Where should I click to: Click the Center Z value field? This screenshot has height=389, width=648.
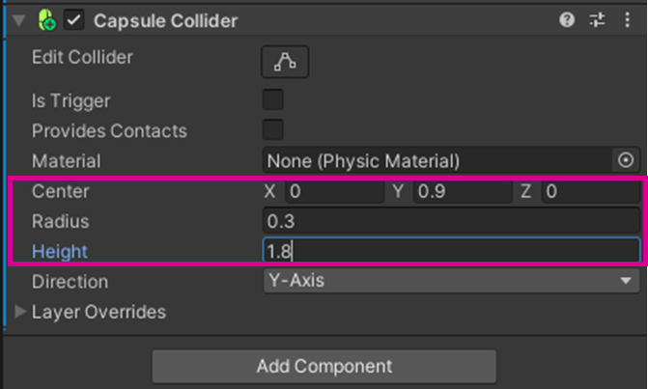pyautogui.click(x=589, y=191)
